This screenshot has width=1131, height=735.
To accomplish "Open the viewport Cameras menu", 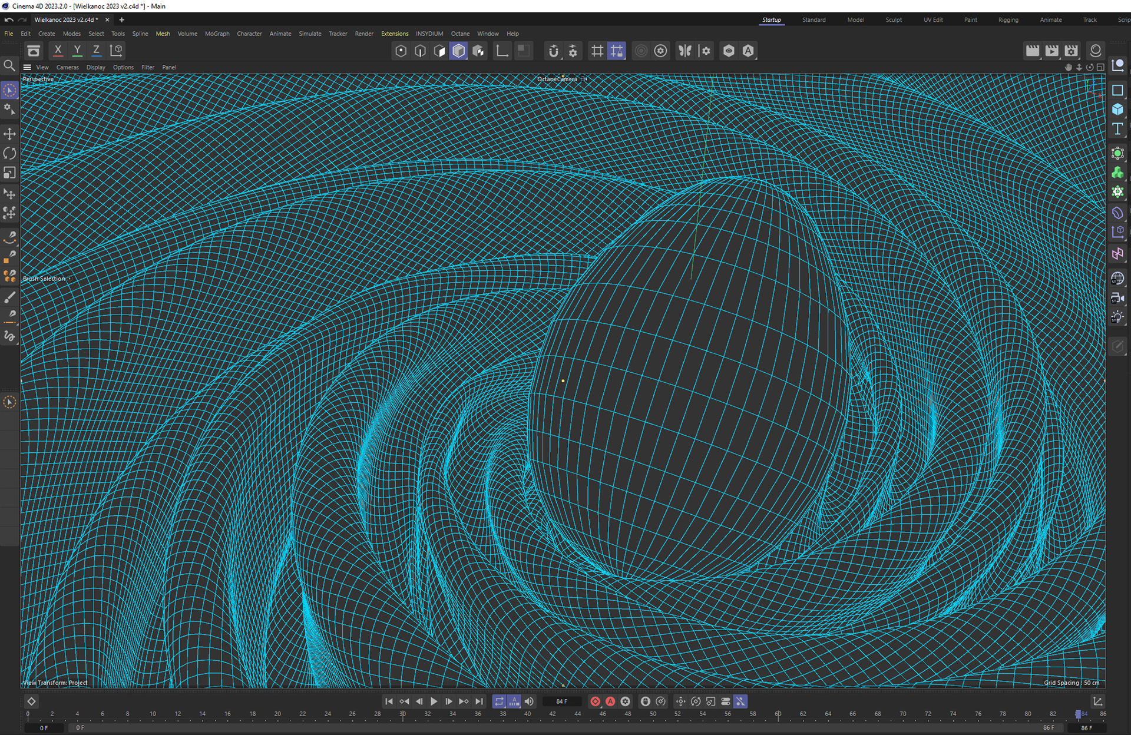I will pos(67,67).
